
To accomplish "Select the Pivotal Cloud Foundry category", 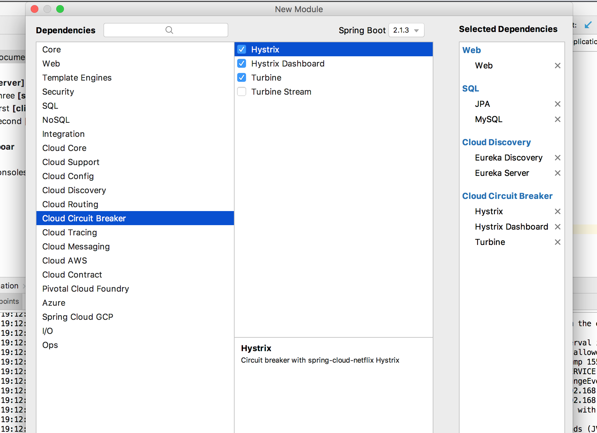I will coord(86,289).
